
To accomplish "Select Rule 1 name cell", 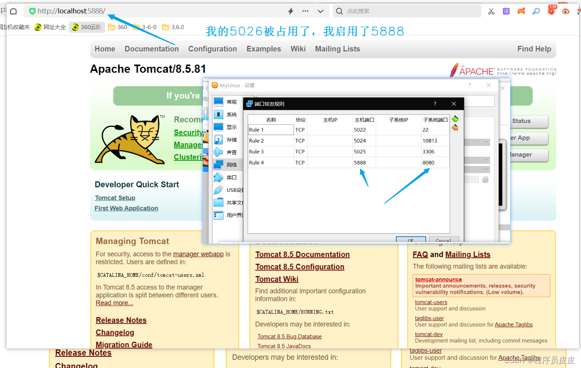I will (x=271, y=130).
